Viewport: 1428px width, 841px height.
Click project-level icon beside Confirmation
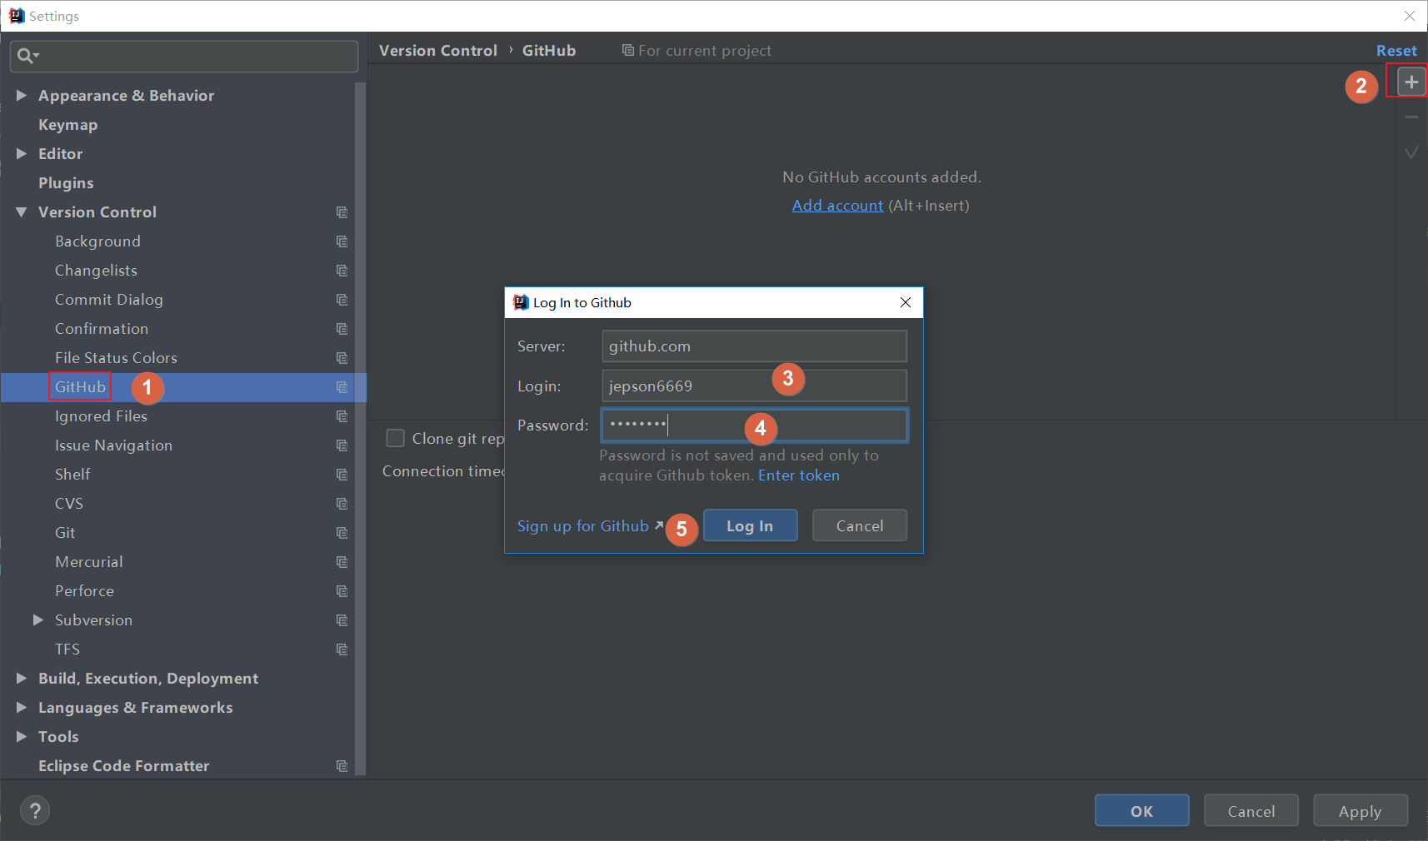point(342,329)
